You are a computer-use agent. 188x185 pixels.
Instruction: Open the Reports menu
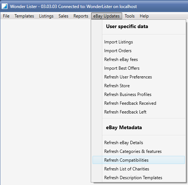81,16
